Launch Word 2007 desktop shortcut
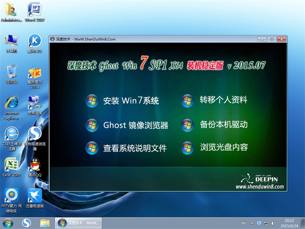The height and width of the screenshot is (229, 305). coord(35,11)
